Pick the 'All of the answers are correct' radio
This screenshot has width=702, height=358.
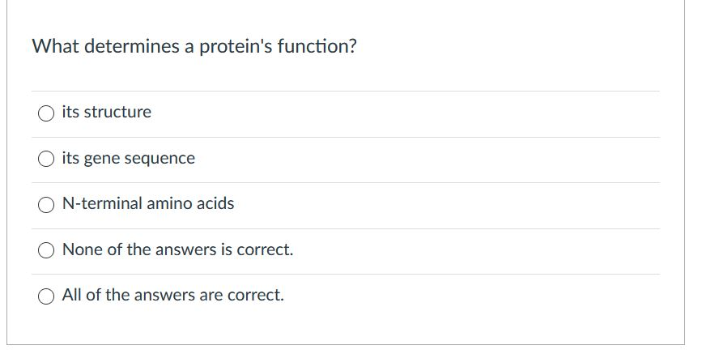point(46,296)
